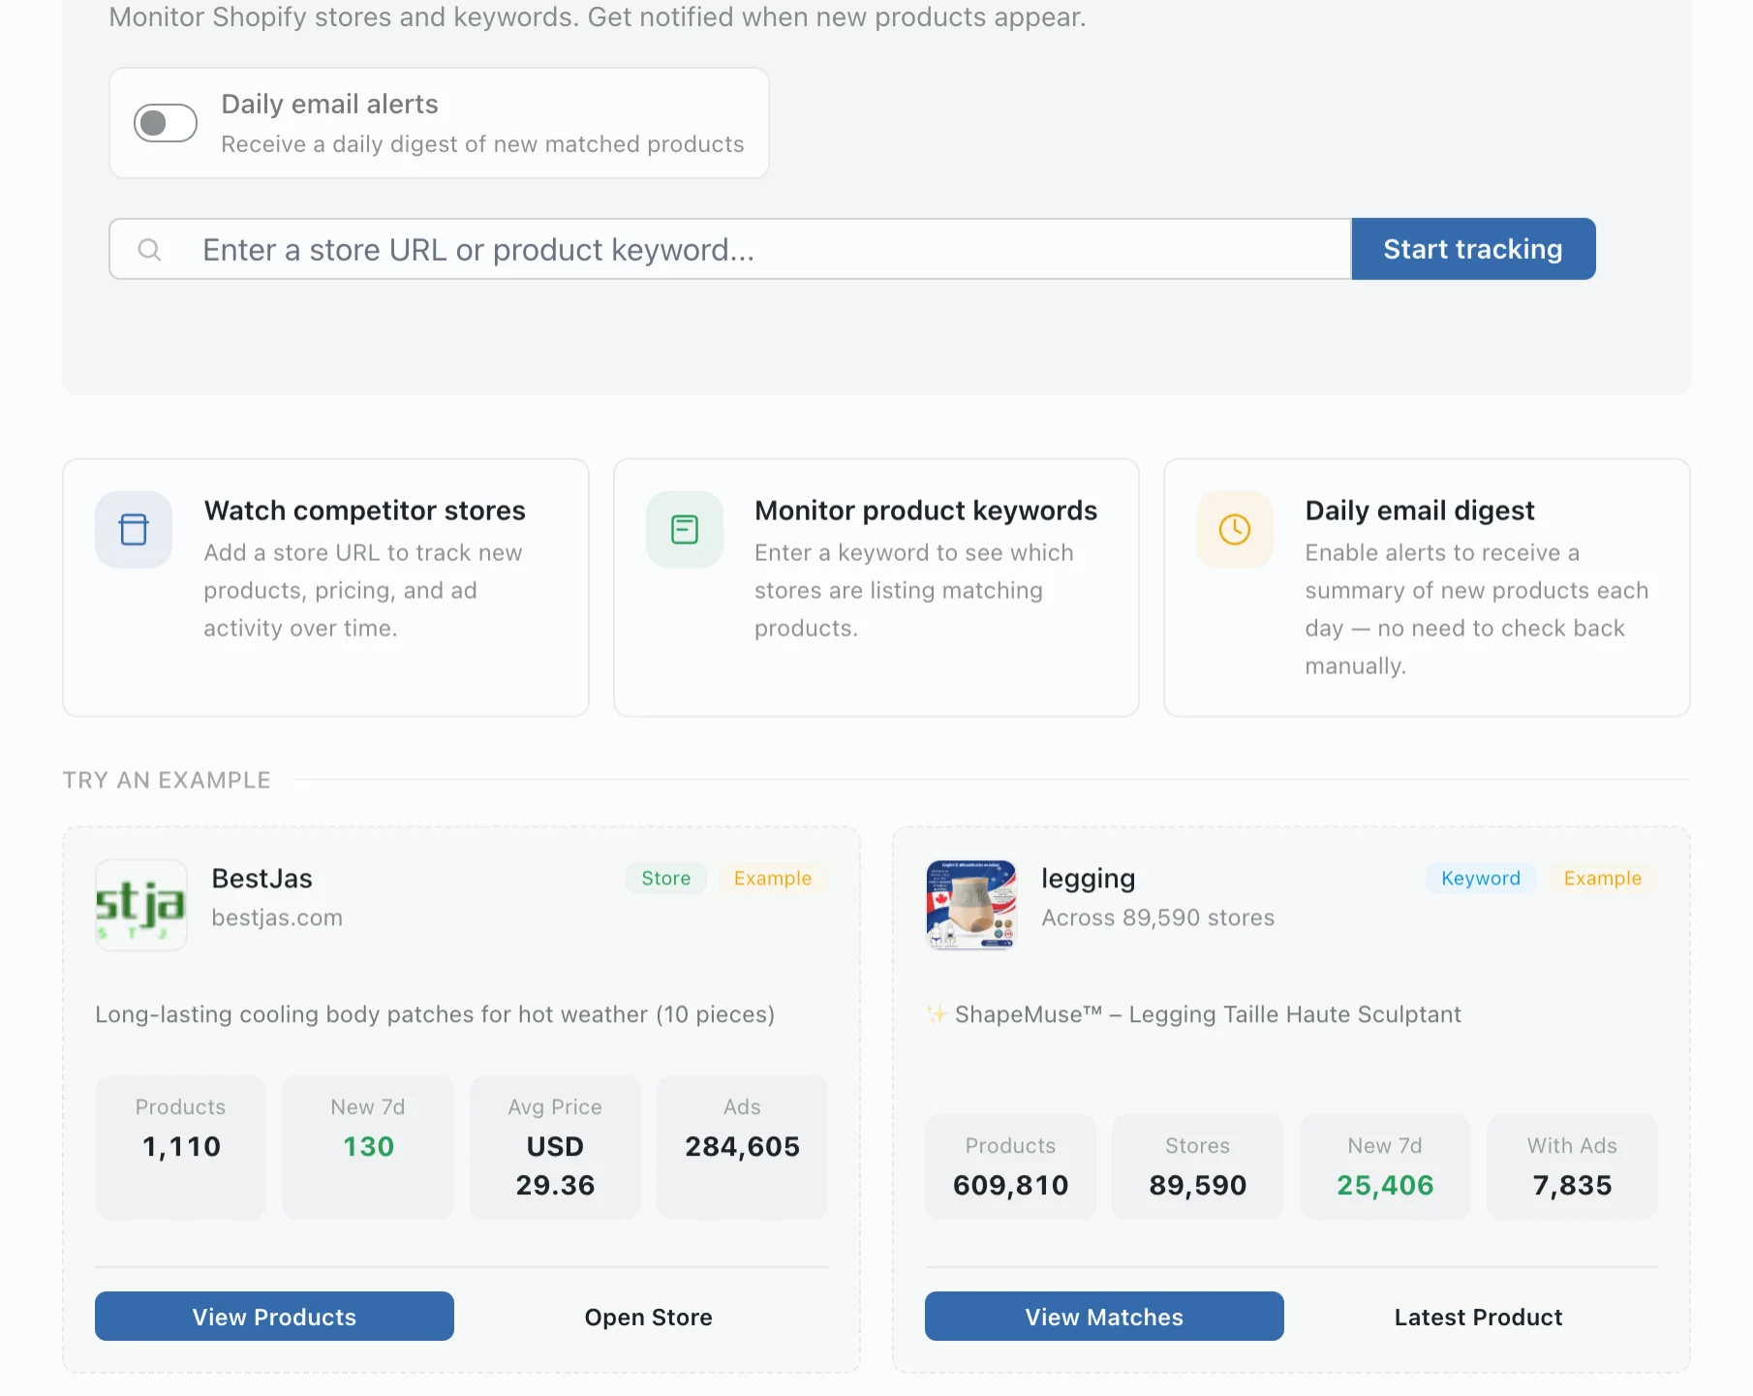
Task: Click the BestJas Products 1,110 stat
Action: (x=180, y=1147)
